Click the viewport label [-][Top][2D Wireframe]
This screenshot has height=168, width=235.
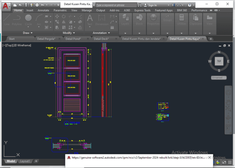[x=17, y=45]
